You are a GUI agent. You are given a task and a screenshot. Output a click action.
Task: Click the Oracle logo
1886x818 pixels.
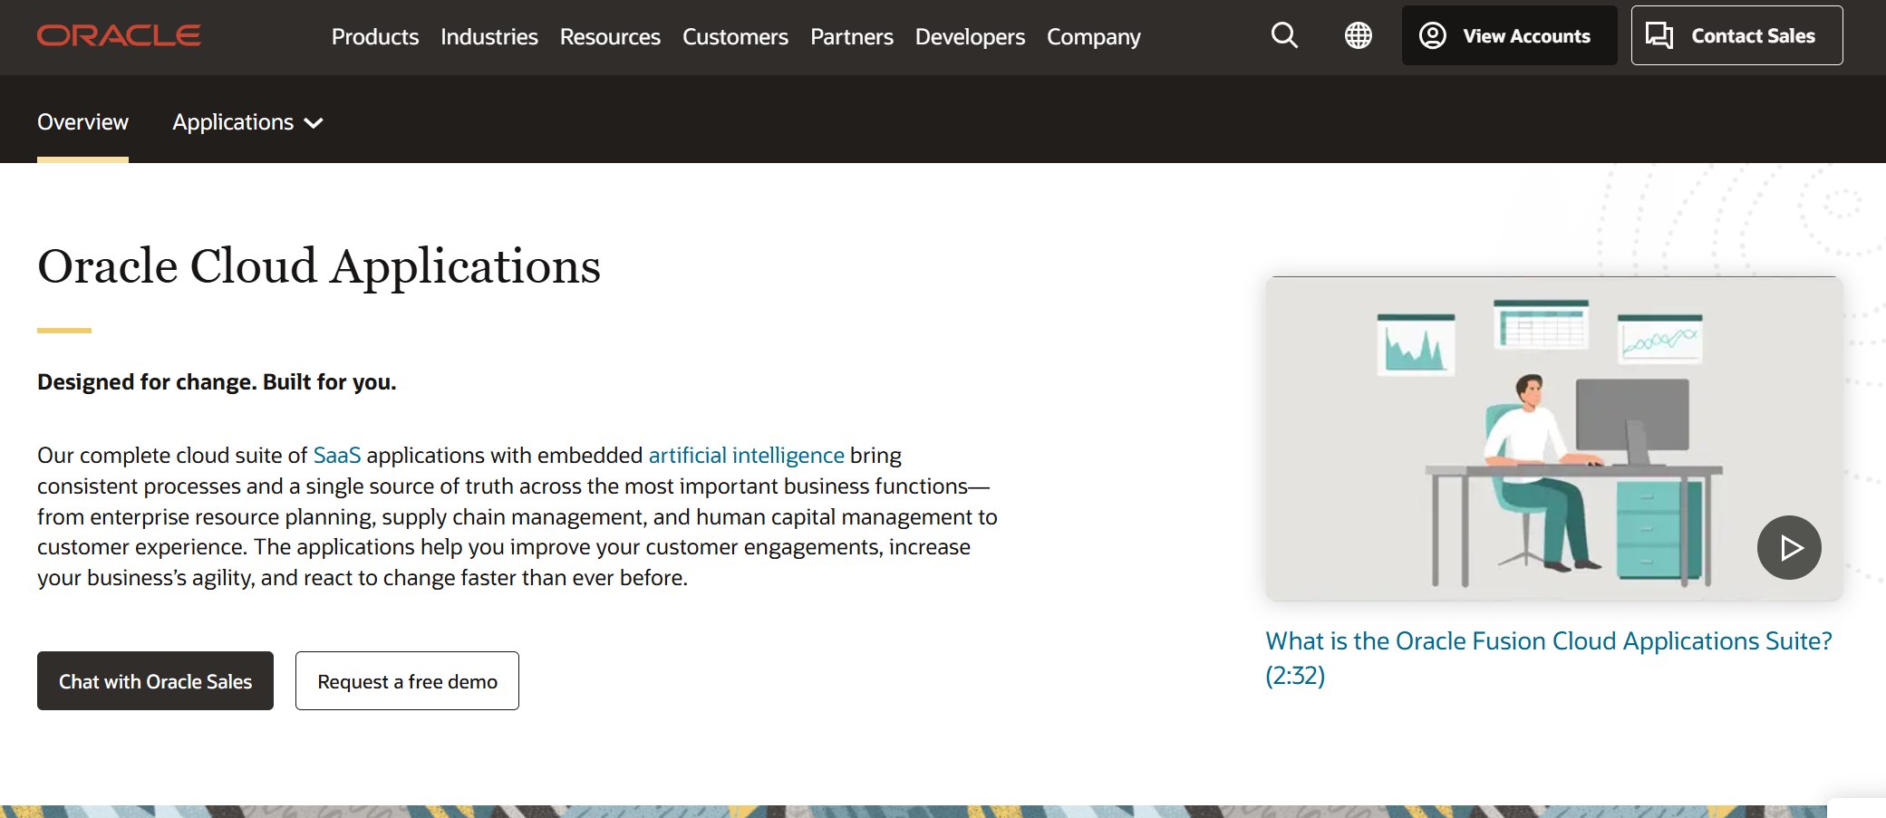point(119,36)
